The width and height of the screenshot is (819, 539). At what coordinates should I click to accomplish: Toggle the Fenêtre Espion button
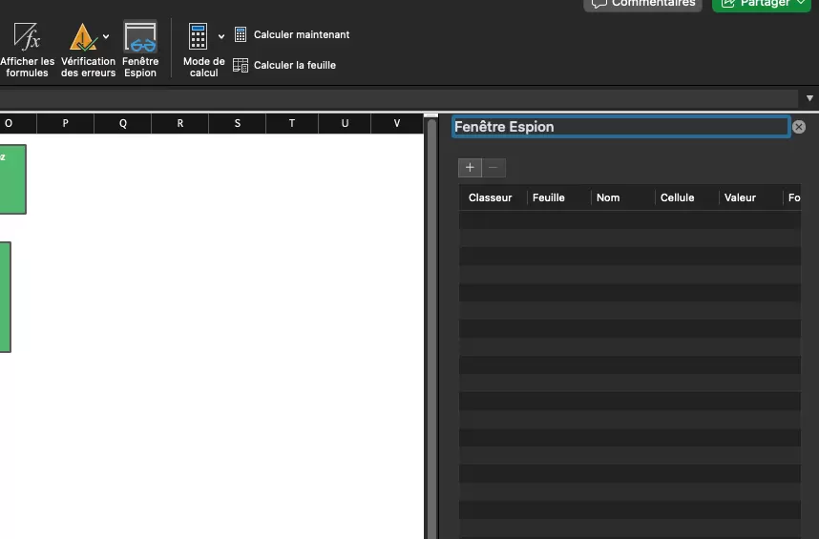click(x=140, y=50)
